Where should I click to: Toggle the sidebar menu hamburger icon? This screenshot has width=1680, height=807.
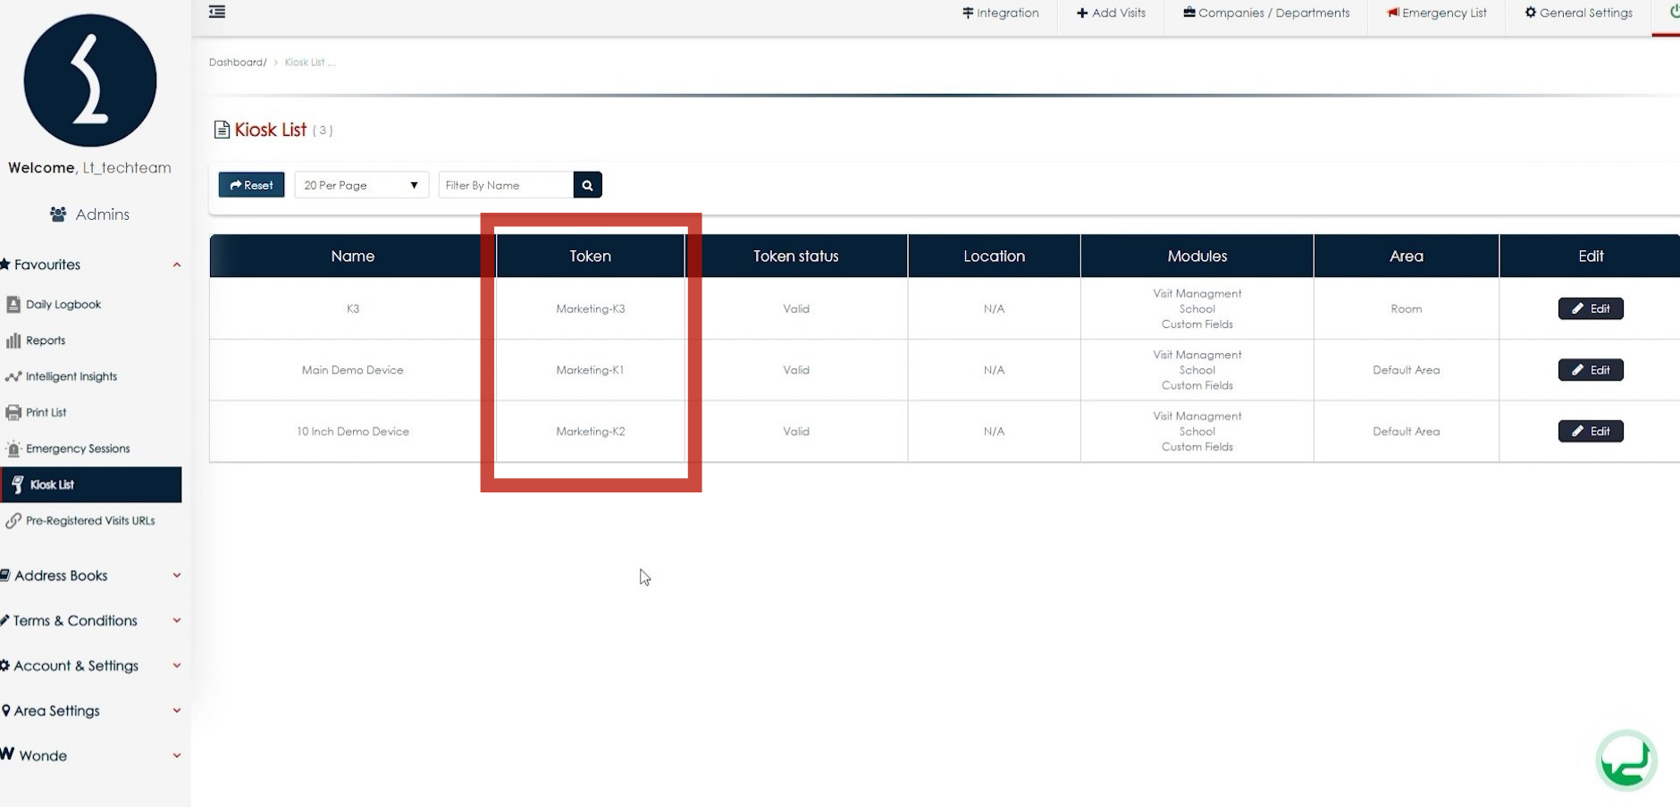[x=217, y=12]
